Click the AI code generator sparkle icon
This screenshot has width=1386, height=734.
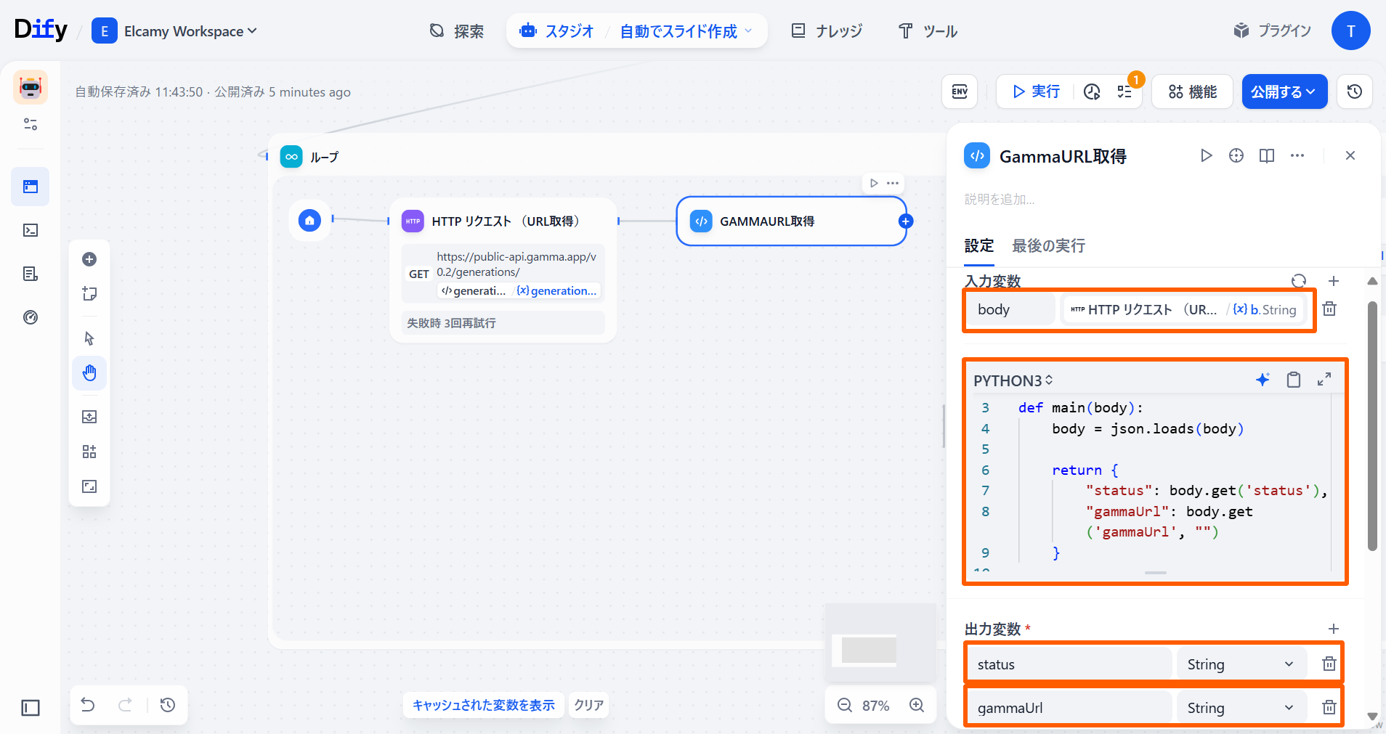pos(1263,380)
